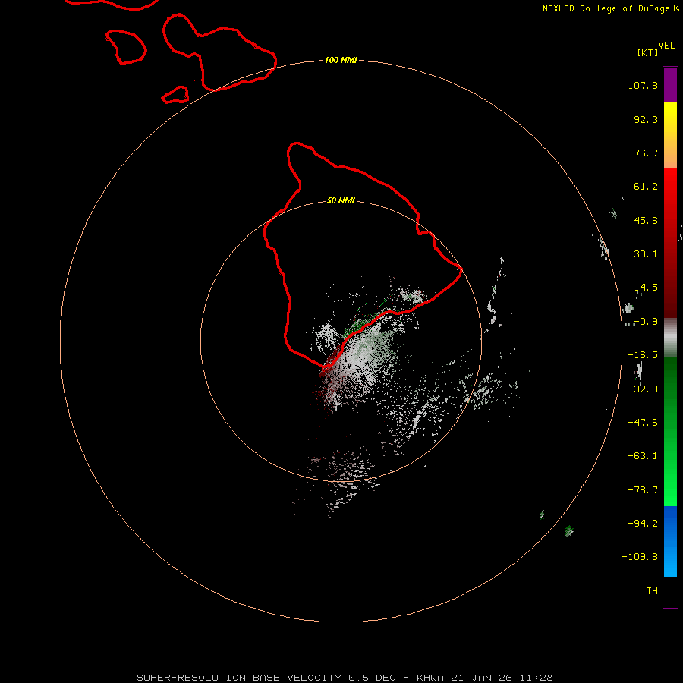Click the -63.1 legend value
Image resolution: width=683 pixels, height=683 pixels.
click(643, 456)
